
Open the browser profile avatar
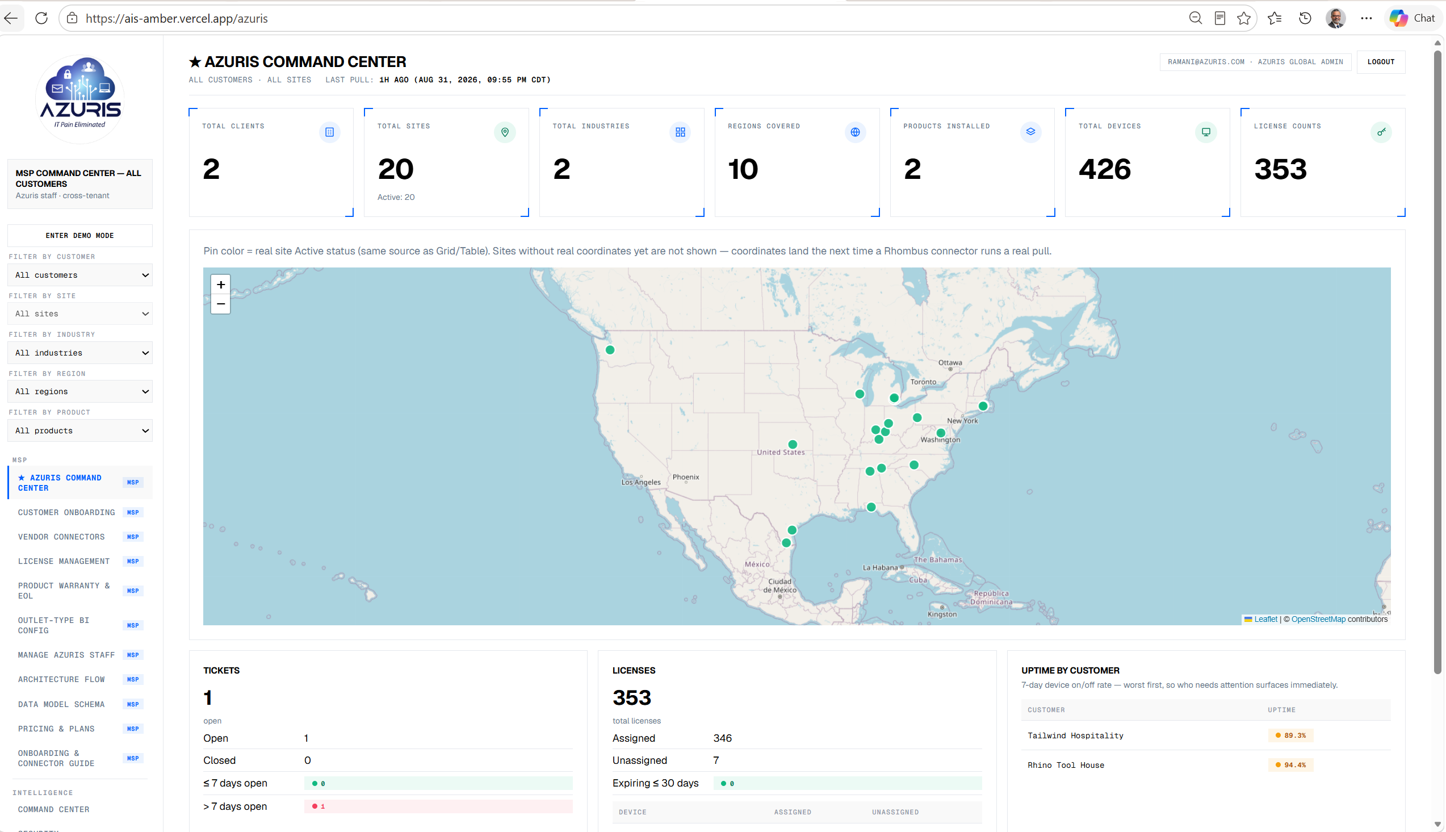[1335, 18]
